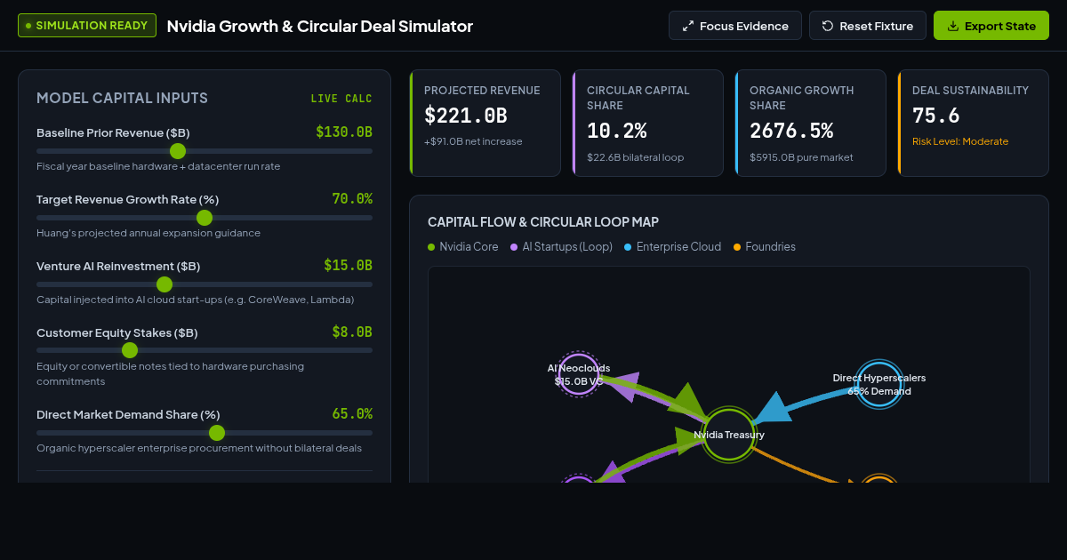
Task: Click the AI Startups (Loop) legend item
Action: (x=561, y=246)
